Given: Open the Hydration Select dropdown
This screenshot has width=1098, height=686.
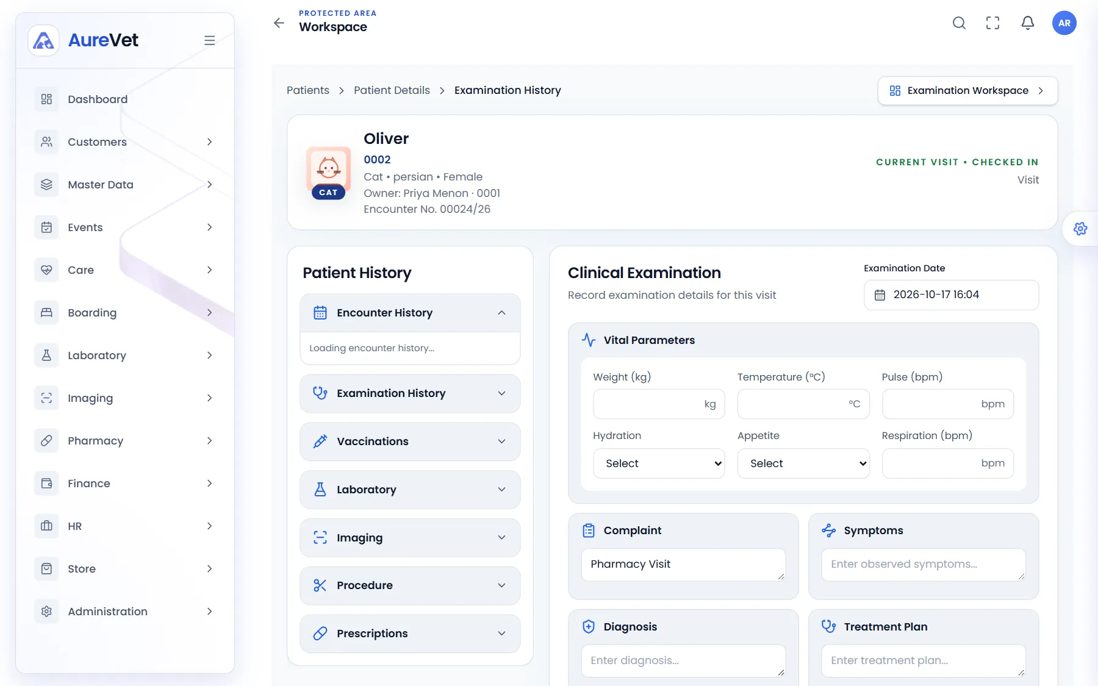Looking at the screenshot, I should coord(659,463).
